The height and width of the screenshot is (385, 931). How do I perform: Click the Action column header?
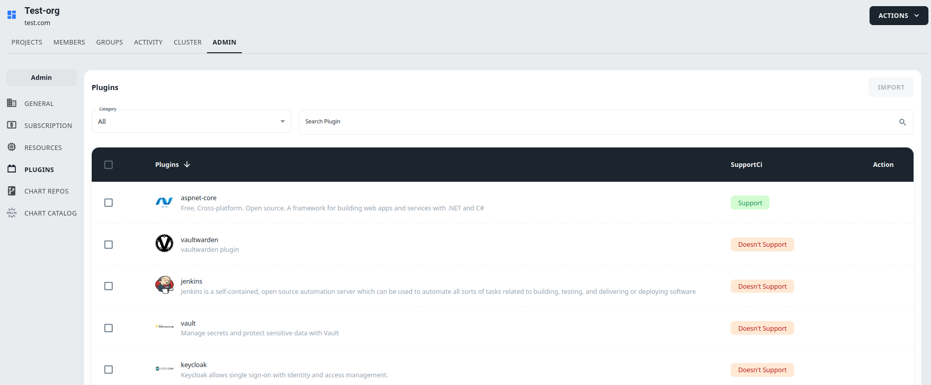coord(883,164)
